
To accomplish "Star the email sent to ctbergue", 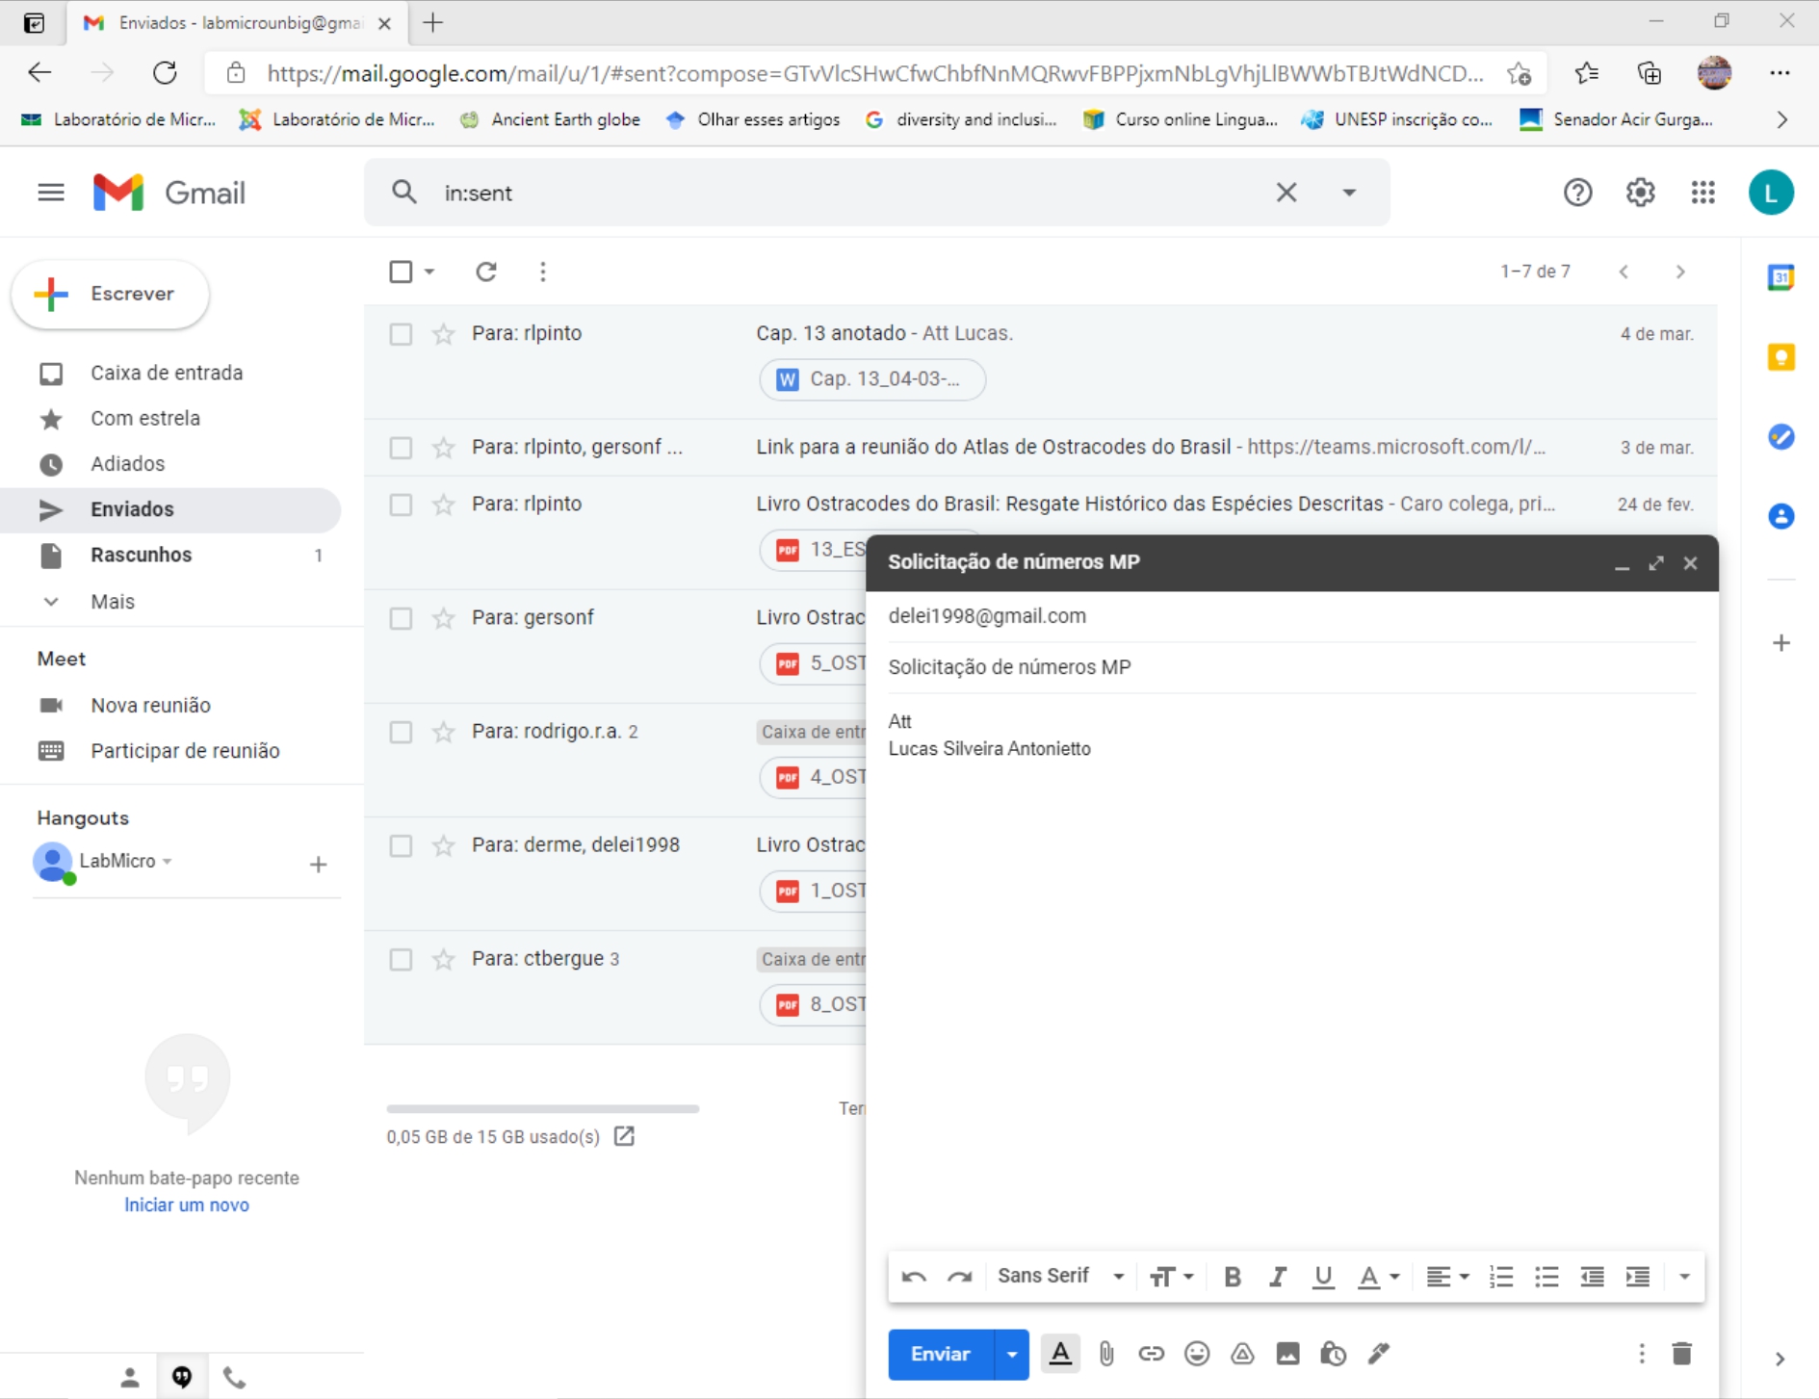I will (x=443, y=959).
